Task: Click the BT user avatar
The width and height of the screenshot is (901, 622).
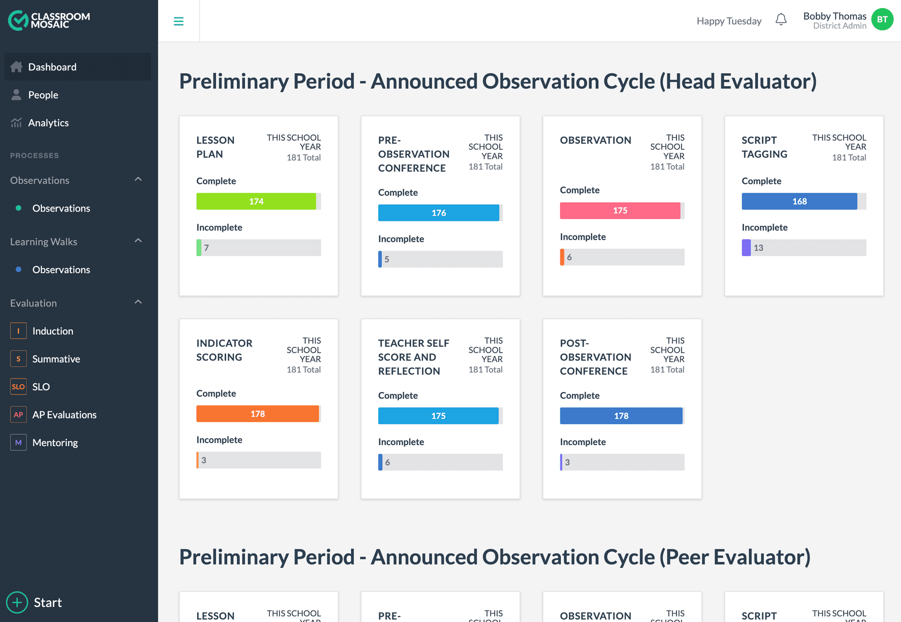Action: (x=882, y=20)
